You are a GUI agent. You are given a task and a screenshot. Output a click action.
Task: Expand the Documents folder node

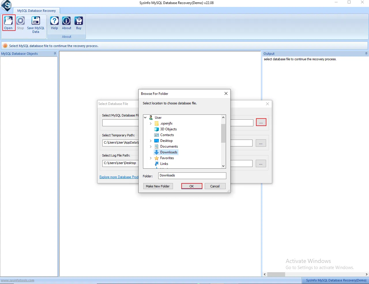[x=150, y=146]
